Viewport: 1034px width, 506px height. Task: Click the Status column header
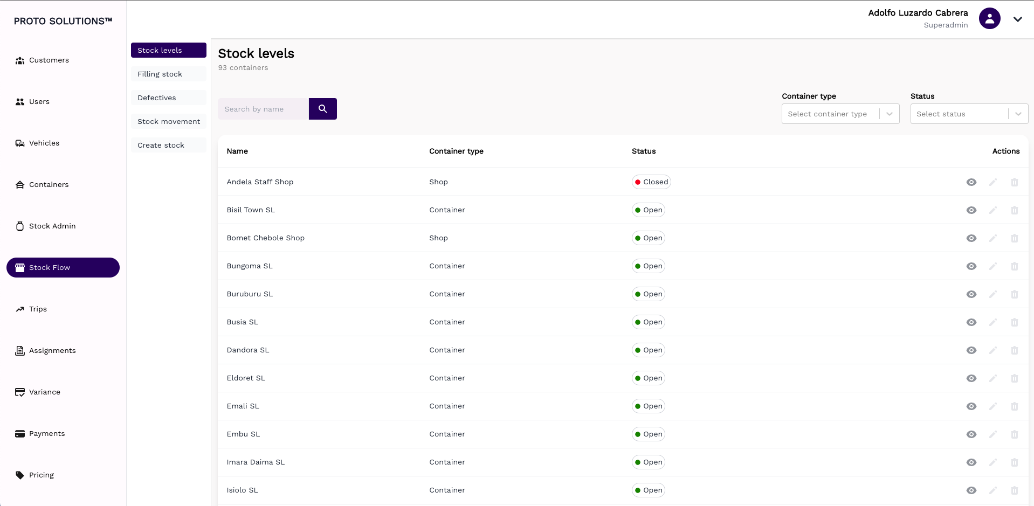(644, 151)
